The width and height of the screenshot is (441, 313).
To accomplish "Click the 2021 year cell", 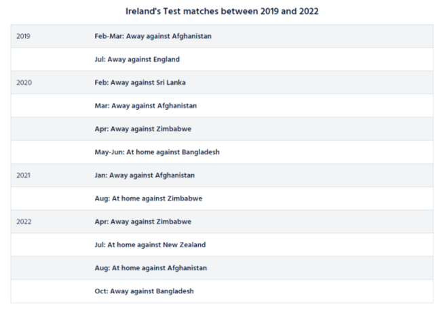I will click(x=23, y=175).
